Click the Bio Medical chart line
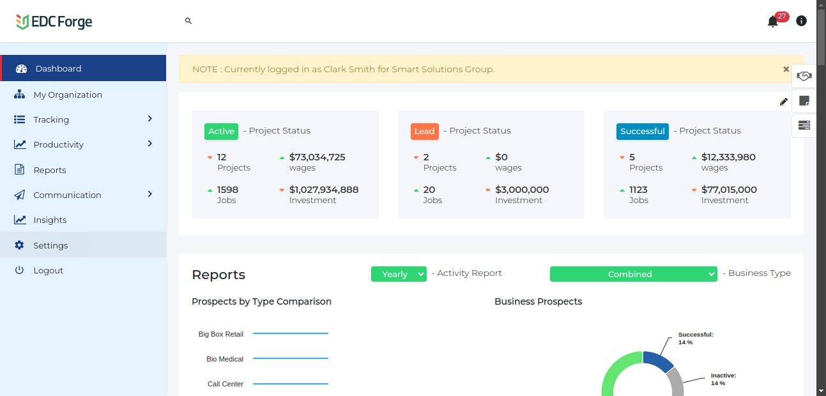The image size is (826, 396). click(x=290, y=358)
